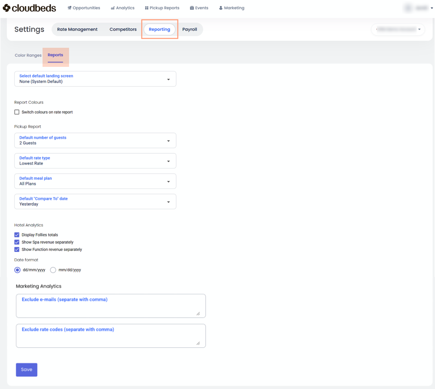This screenshot has height=389, width=435.
Task: Click the Save button
Action: tap(26, 369)
